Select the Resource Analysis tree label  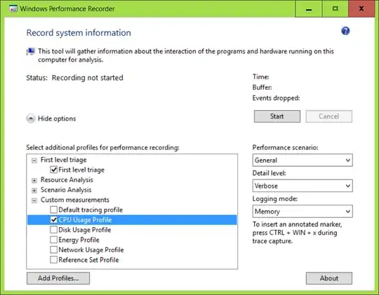point(67,180)
